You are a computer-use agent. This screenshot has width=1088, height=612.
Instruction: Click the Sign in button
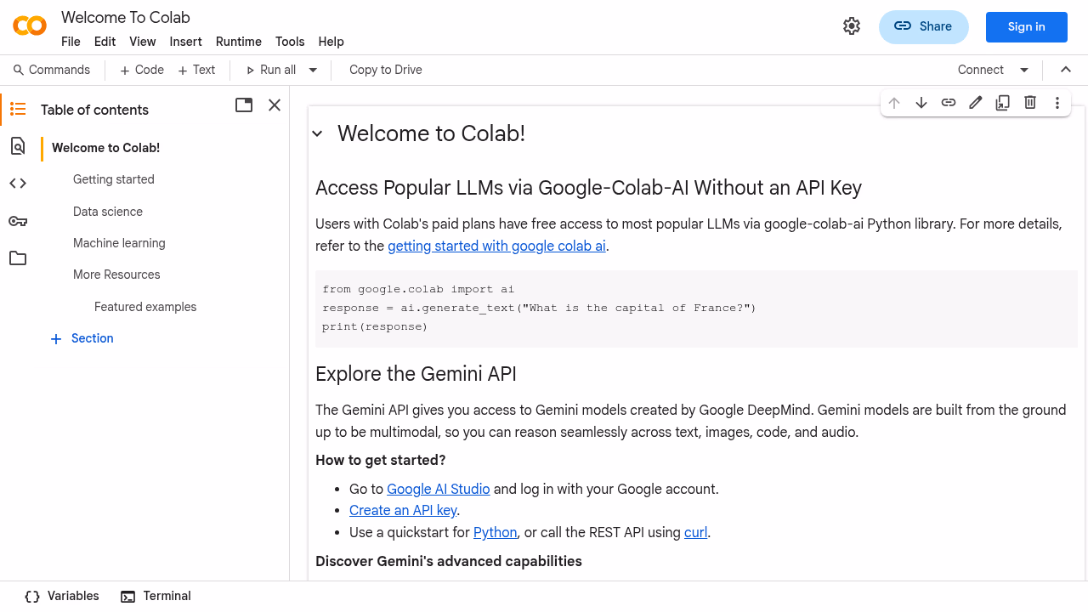tap(1026, 26)
